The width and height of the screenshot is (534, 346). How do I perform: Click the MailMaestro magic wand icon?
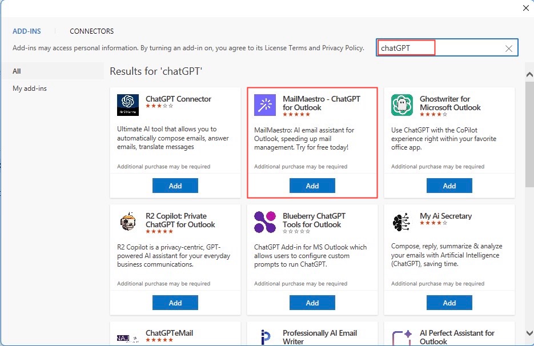coord(265,105)
